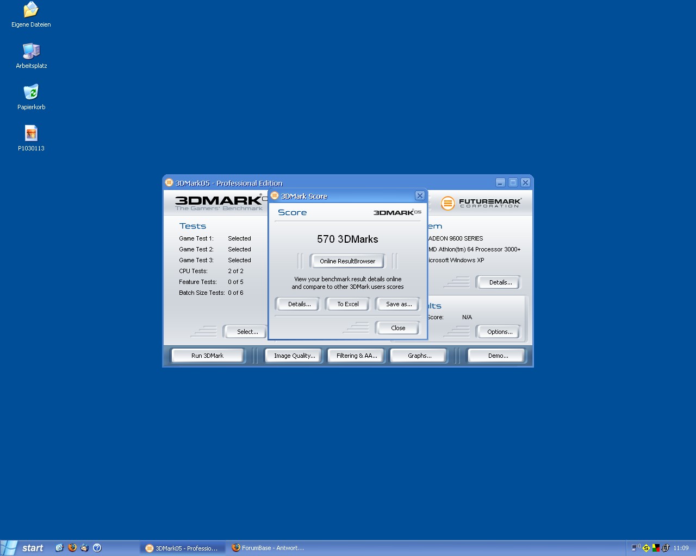The width and height of the screenshot is (696, 556).
Task: Click the Game Test 2: label
Action: click(196, 249)
